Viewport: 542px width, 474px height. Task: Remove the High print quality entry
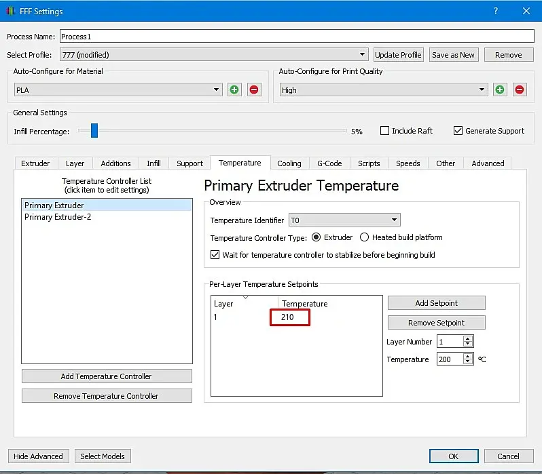[x=520, y=90]
